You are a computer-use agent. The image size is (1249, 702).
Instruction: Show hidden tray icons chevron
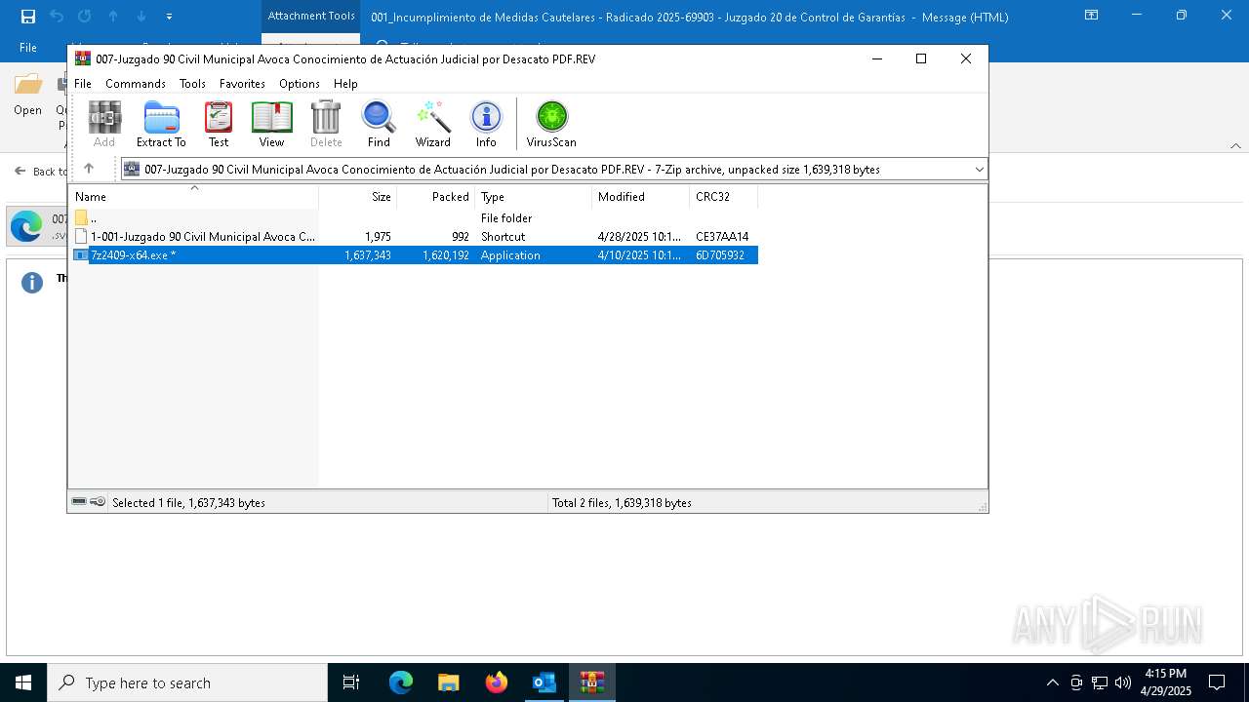tap(1052, 682)
